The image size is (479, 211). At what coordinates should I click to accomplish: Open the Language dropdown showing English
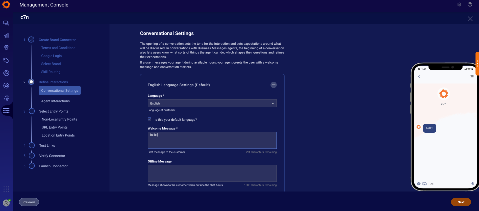coord(212,103)
